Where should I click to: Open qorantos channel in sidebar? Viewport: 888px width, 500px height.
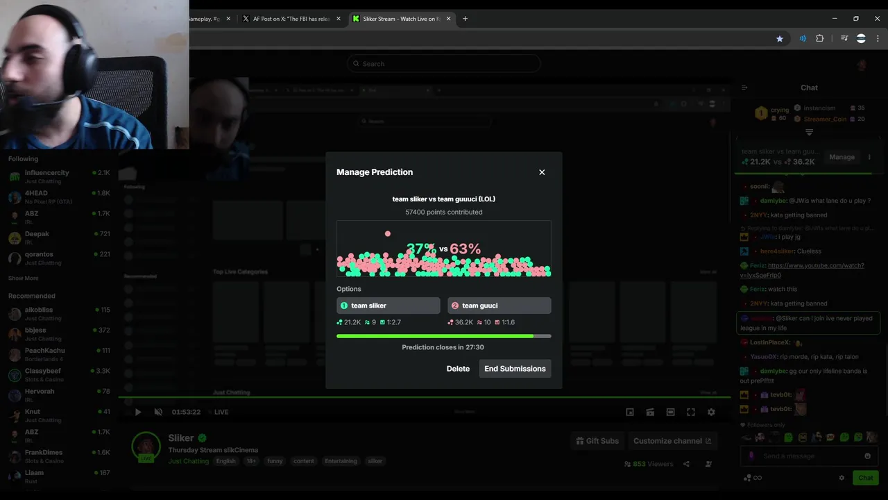60,258
